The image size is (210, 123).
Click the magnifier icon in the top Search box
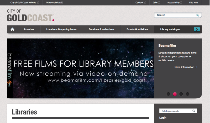[x=198, y=15]
